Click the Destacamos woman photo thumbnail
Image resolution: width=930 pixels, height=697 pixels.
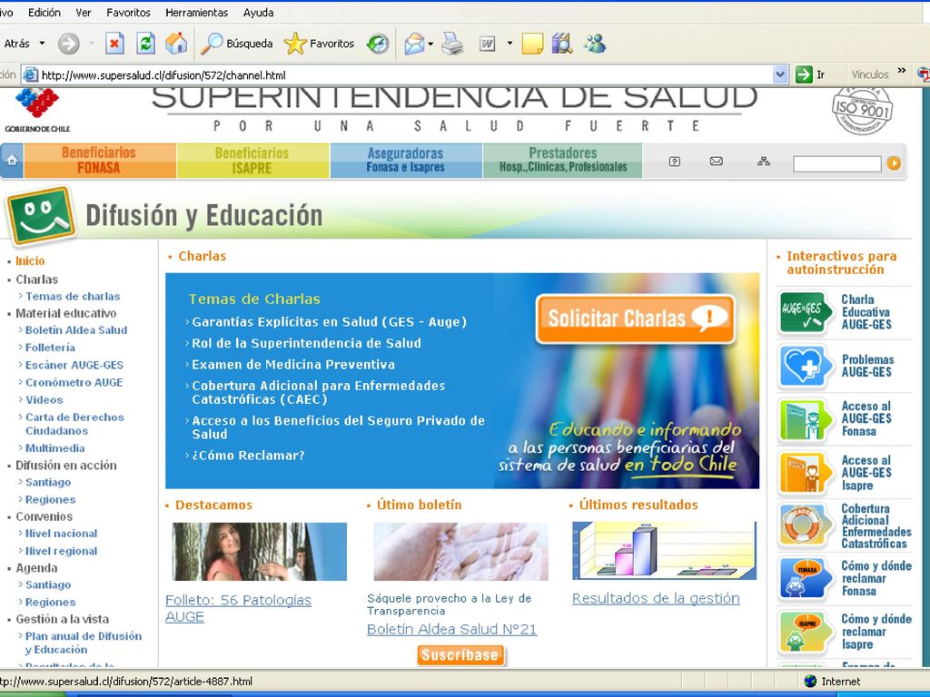(259, 551)
